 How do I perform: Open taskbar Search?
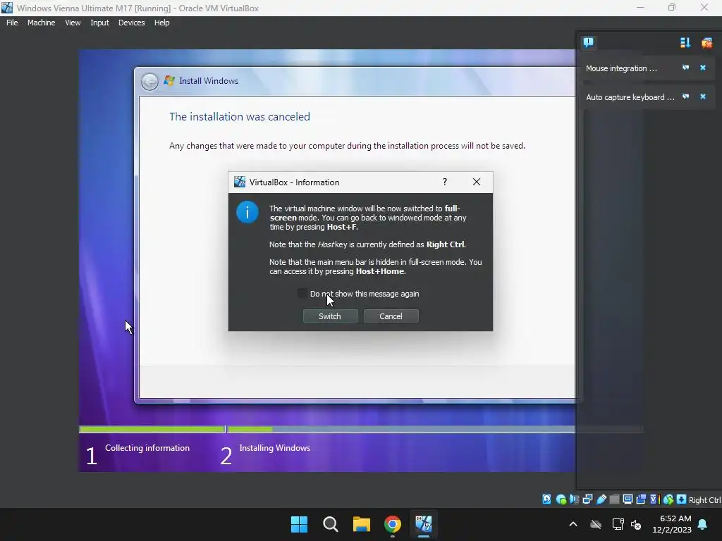(x=331, y=524)
